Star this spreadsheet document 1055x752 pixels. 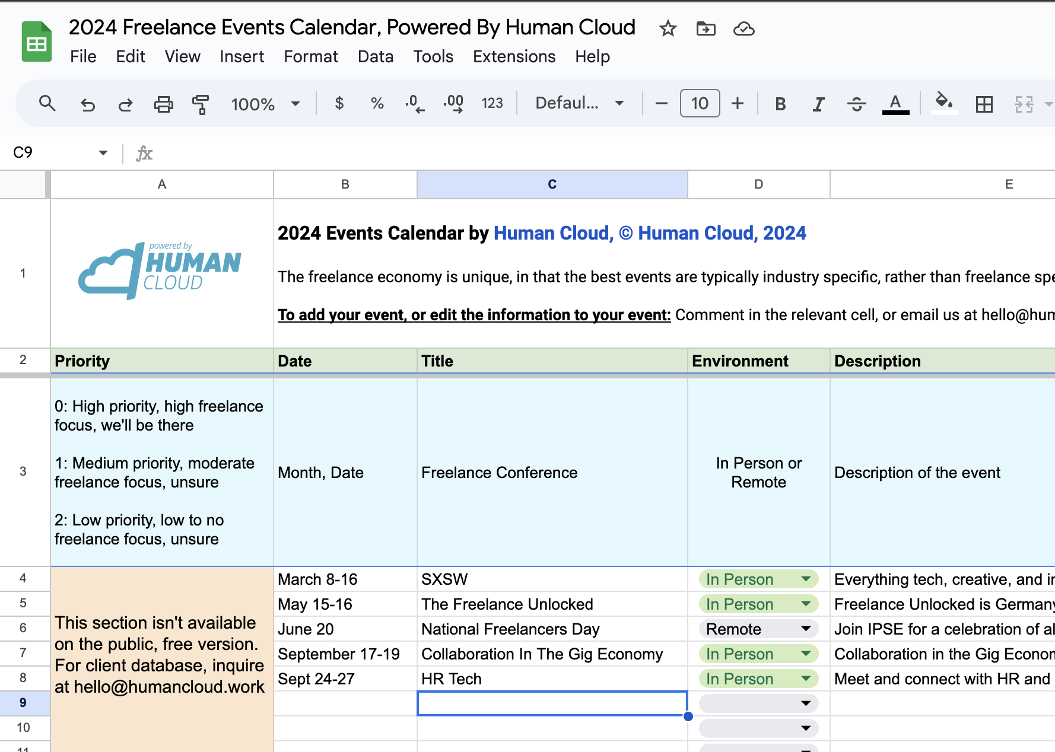coord(668,28)
